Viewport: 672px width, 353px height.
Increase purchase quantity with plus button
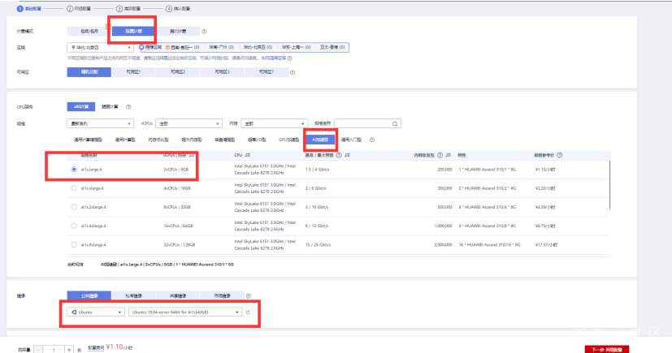pos(69,350)
